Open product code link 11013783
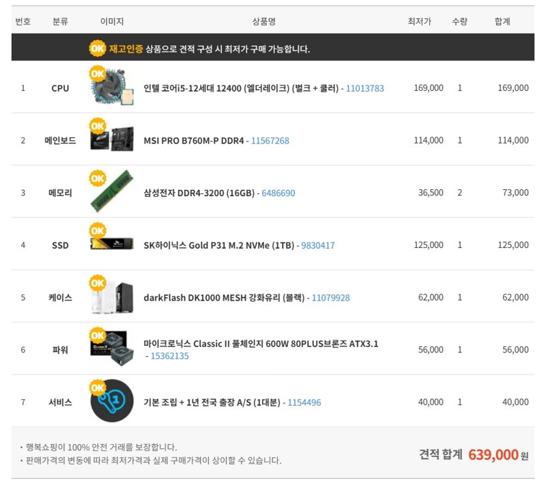Screen dimensions: 546x481 click(x=365, y=88)
